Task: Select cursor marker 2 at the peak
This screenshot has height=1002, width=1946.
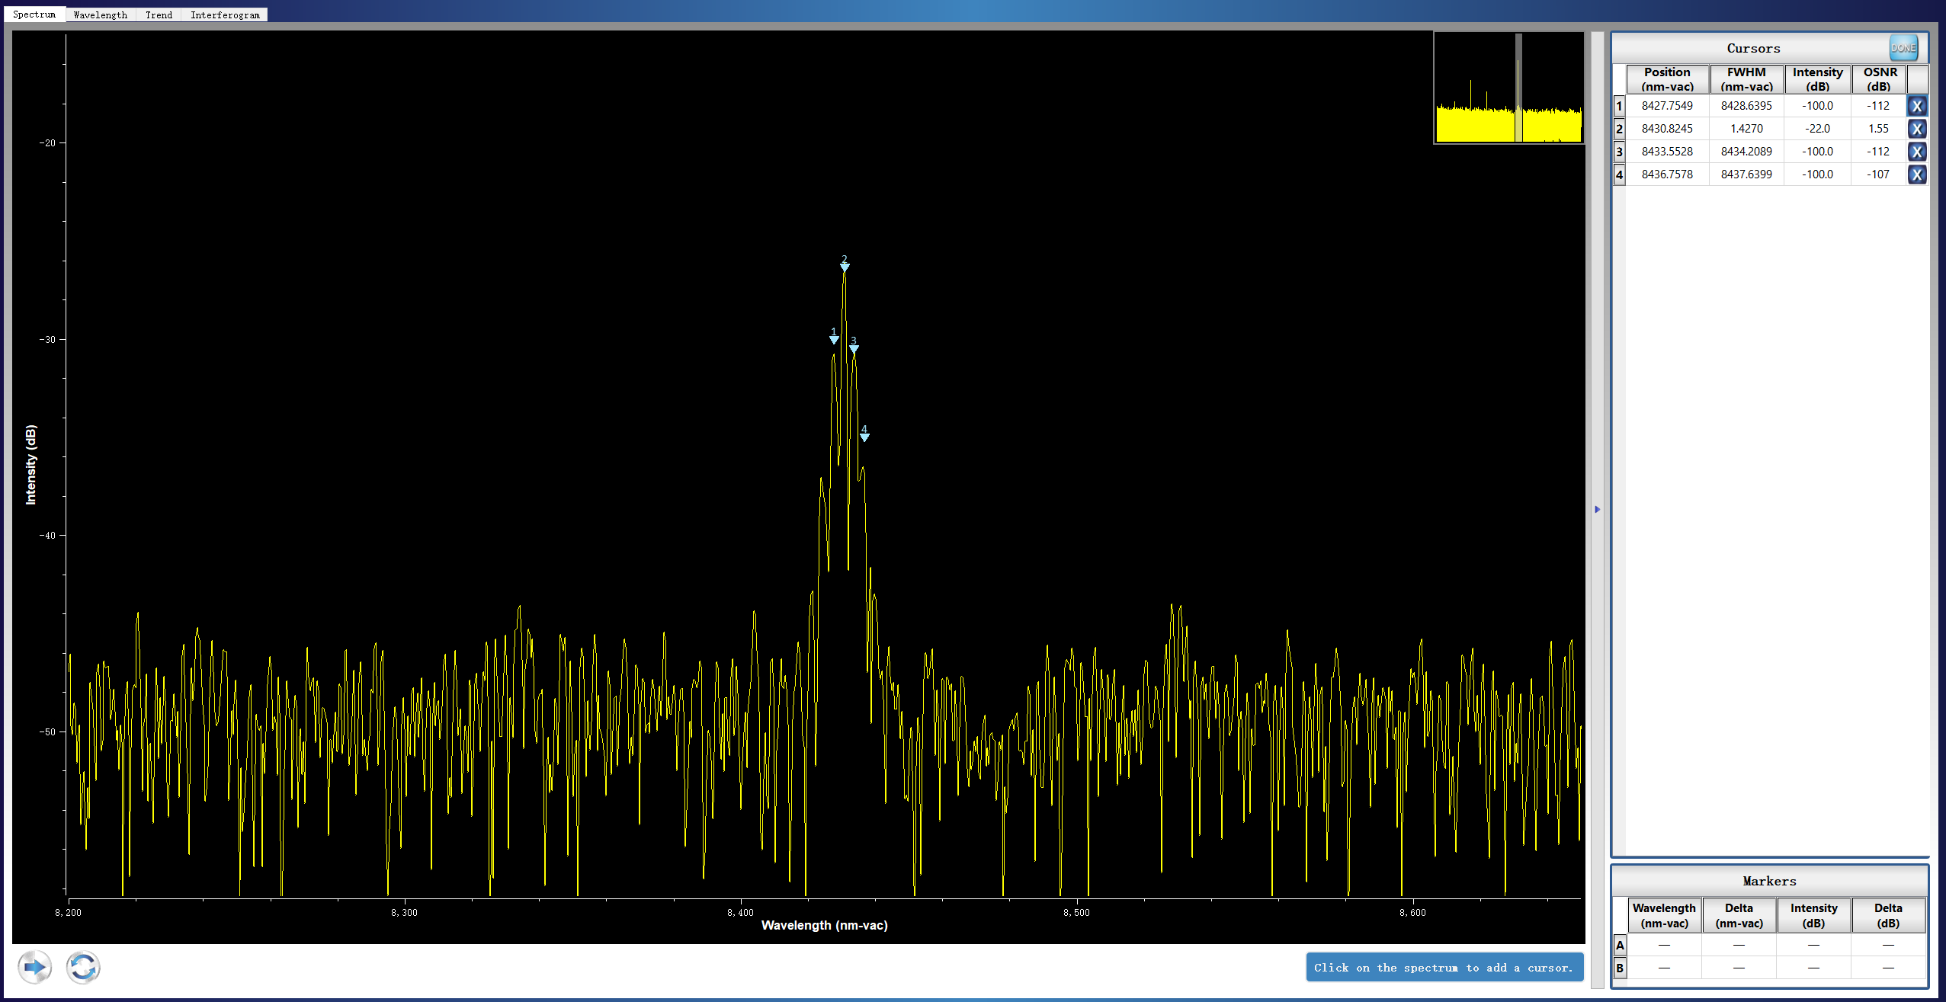Action: pyautogui.click(x=845, y=266)
